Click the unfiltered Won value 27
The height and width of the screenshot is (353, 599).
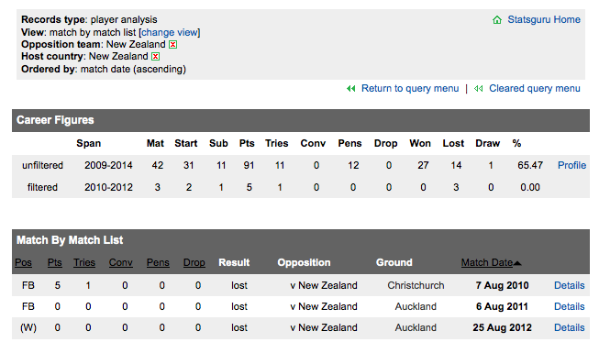(423, 165)
